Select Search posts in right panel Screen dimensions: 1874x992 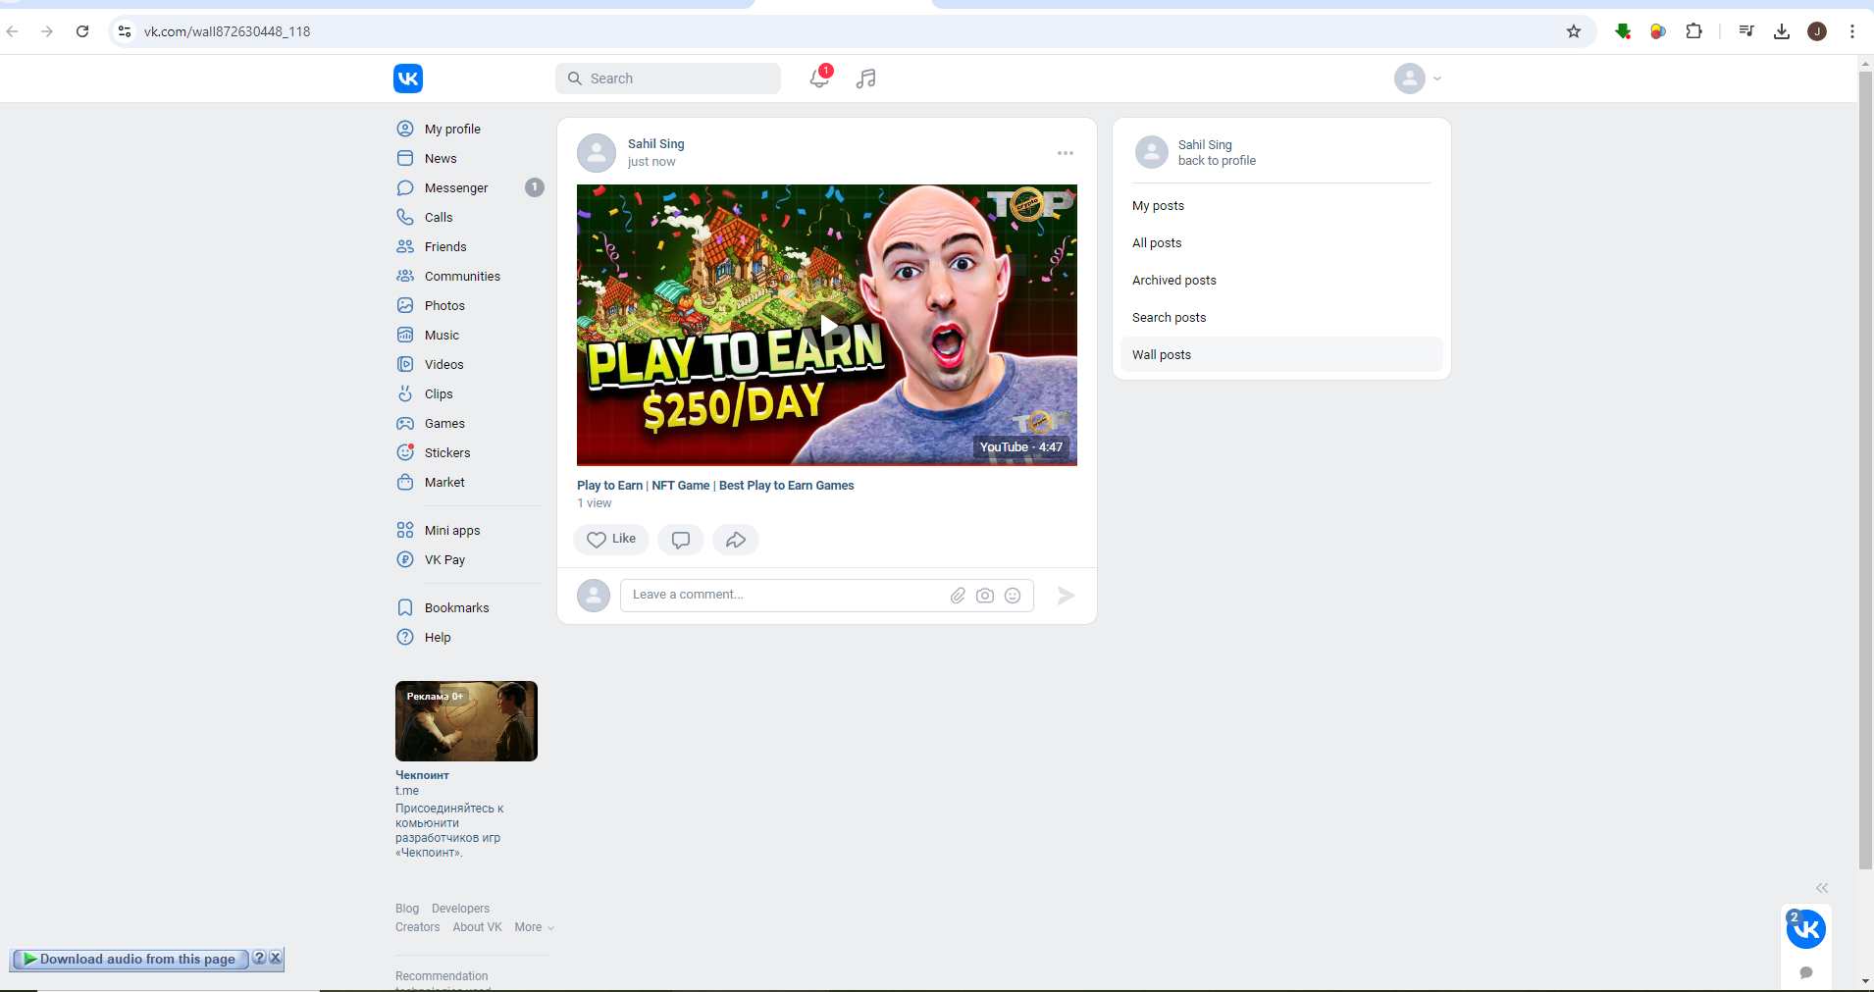pyautogui.click(x=1281, y=318)
